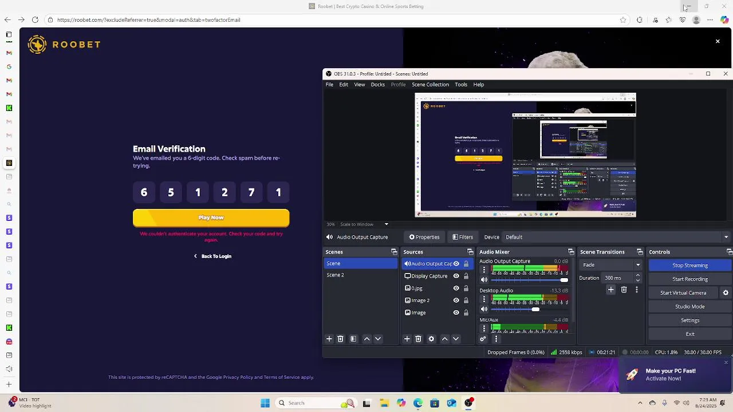Open virtual camera settings gear

(726, 292)
